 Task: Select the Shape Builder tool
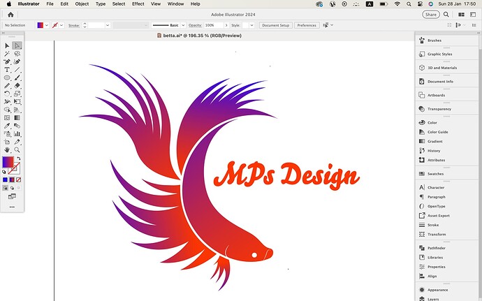[x=7, y=110]
